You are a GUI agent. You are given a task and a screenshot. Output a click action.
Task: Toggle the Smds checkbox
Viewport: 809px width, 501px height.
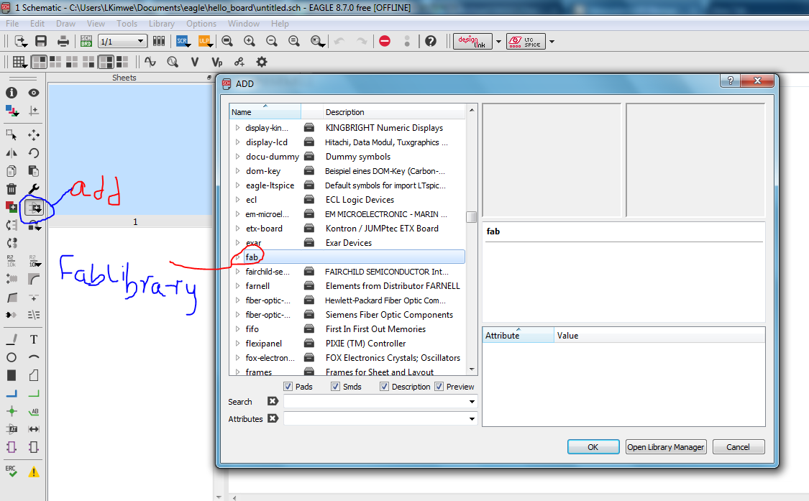point(335,387)
